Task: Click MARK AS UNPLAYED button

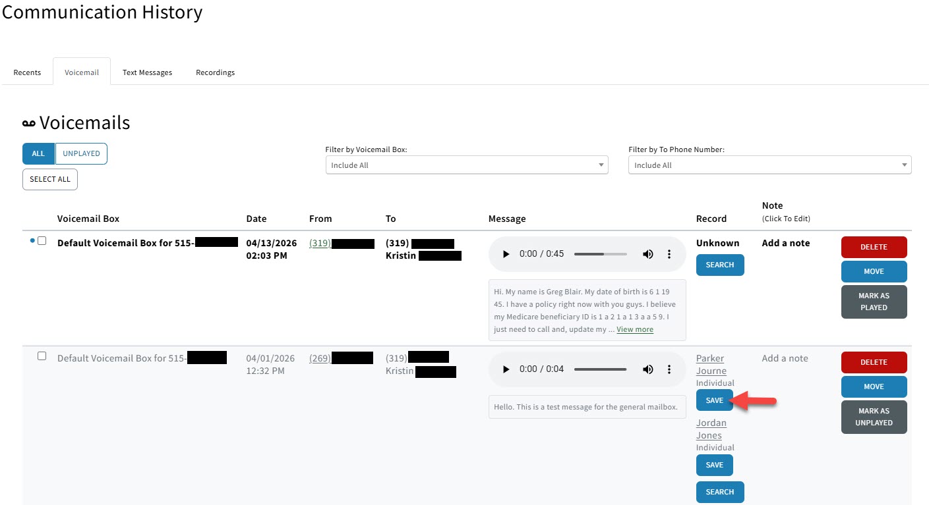Action: click(x=874, y=417)
